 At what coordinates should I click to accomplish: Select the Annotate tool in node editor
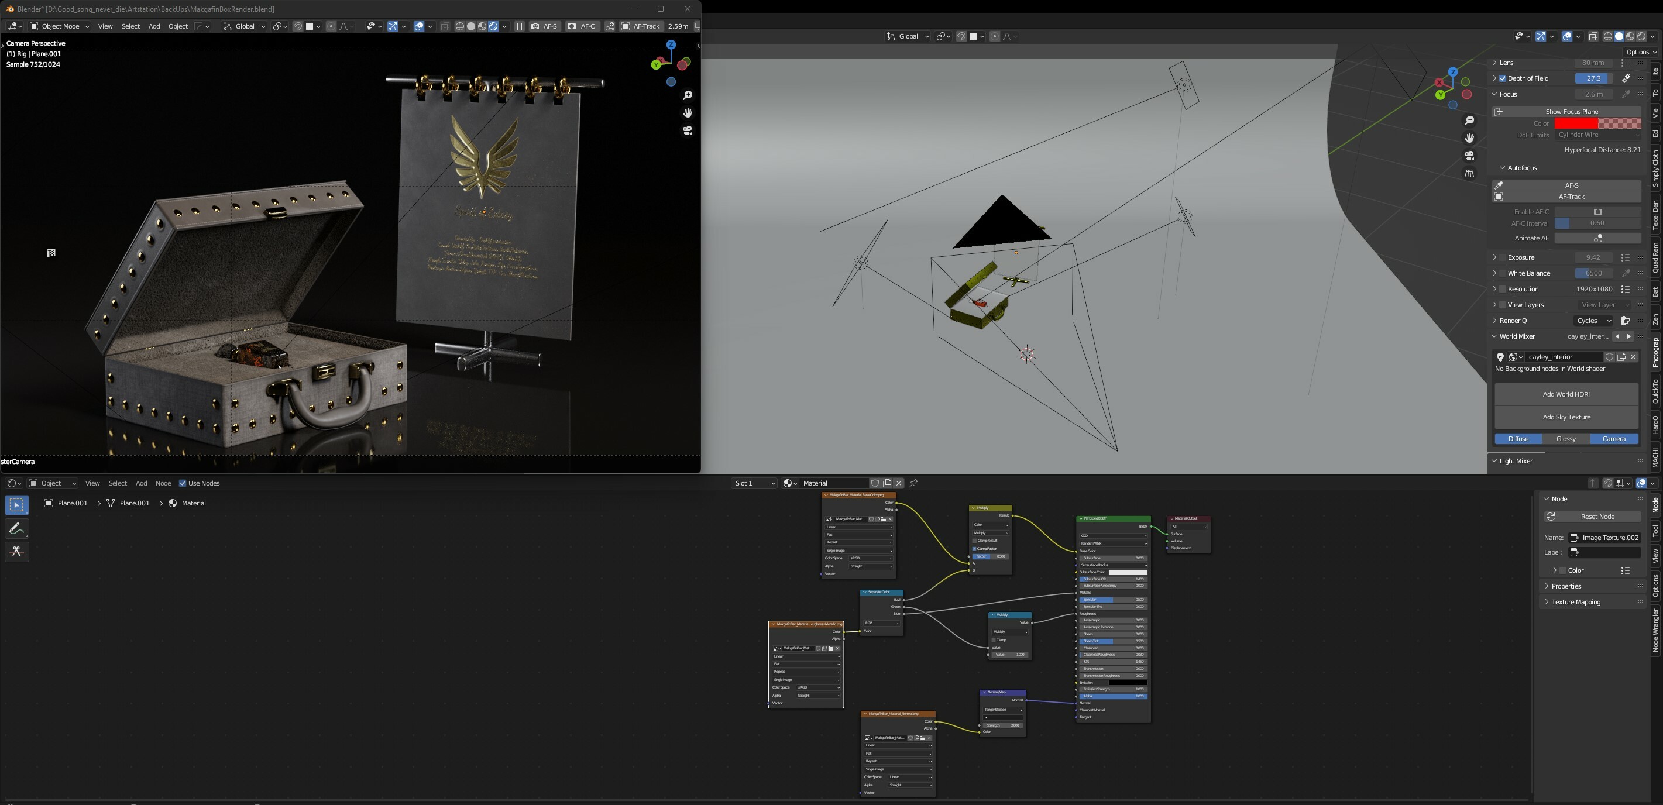tap(17, 529)
